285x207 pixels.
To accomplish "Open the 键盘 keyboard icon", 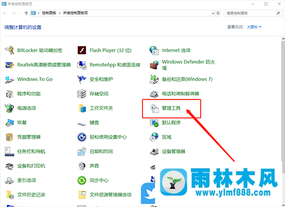I will click(82, 124).
